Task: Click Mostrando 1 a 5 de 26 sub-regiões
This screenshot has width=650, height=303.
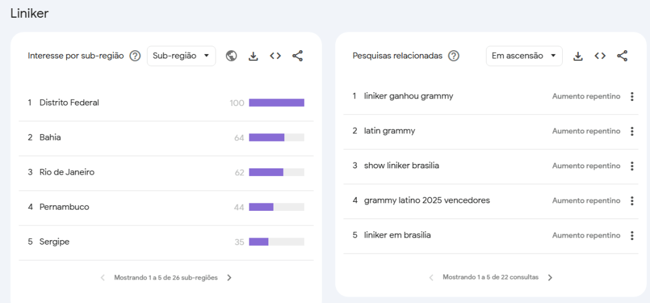Action: point(166,278)
